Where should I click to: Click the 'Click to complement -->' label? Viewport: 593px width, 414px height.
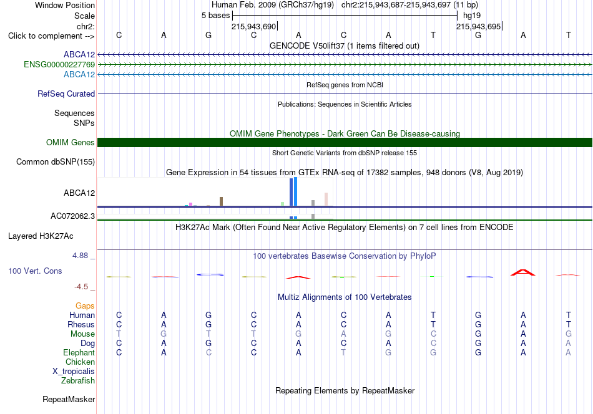click(51, 36)
